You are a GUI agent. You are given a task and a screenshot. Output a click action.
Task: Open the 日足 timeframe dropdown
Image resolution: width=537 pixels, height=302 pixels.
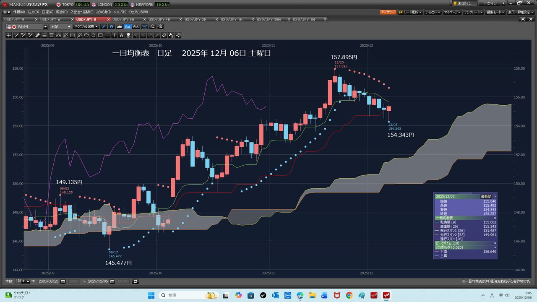pos(61,26)
